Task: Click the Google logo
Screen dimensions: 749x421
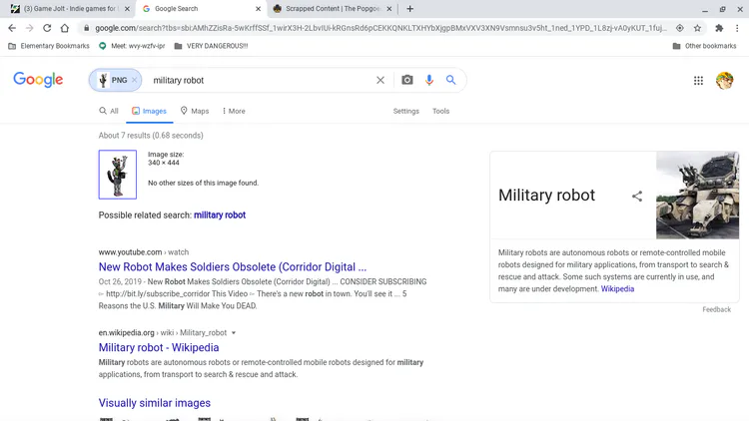Action: click(x=38, y=80)
